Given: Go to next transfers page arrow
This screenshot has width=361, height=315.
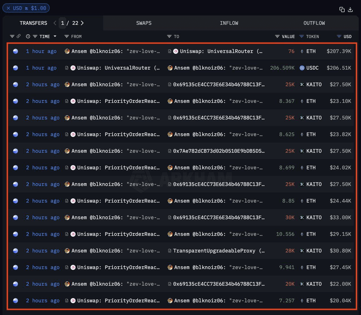Looking at the screenshot, I should click(x=82, y=23).
